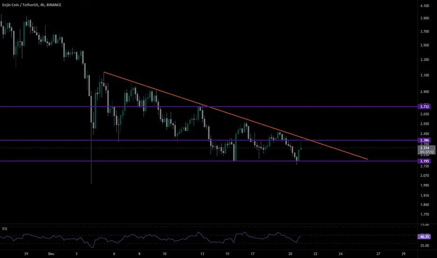Viewport: 437px width, 258px height.
Task: Click the 13 date label on time axis
Action: tap(203, 254)
